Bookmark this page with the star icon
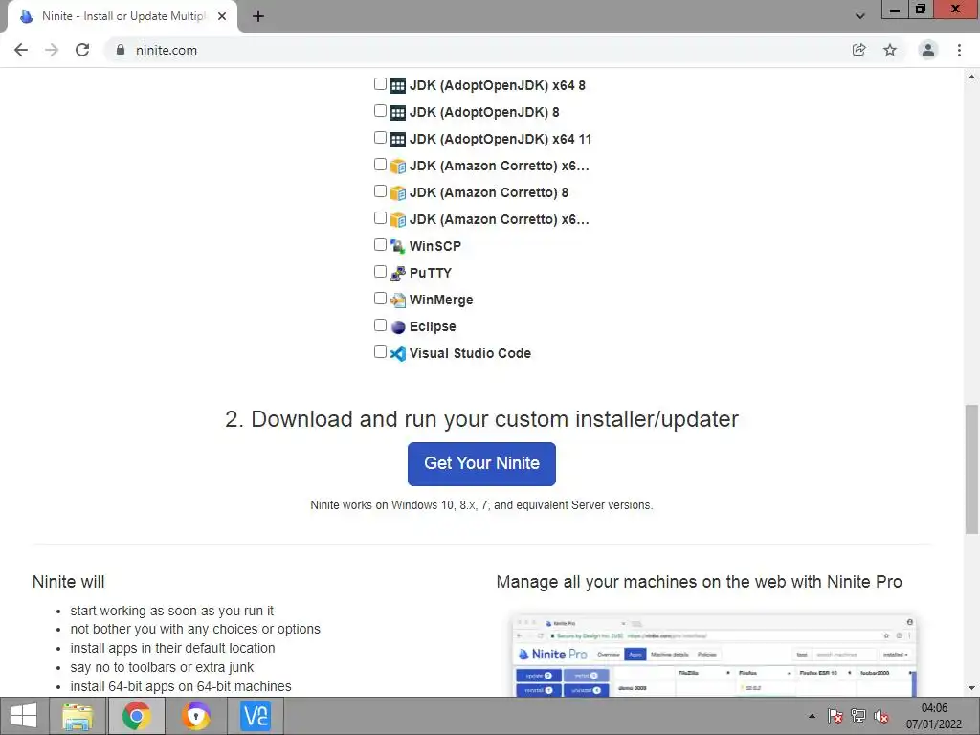The height and width of the screenshot is (735, 980). (x=890, y=50)
